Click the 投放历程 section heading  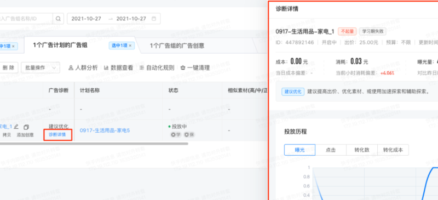pyautogui.click(x=296, y=132)
